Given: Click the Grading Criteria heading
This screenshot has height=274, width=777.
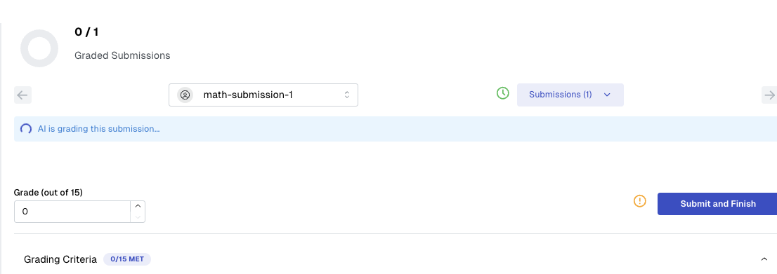Looking at the screenshot, I should pyautogui.click(x=60, y=259).
